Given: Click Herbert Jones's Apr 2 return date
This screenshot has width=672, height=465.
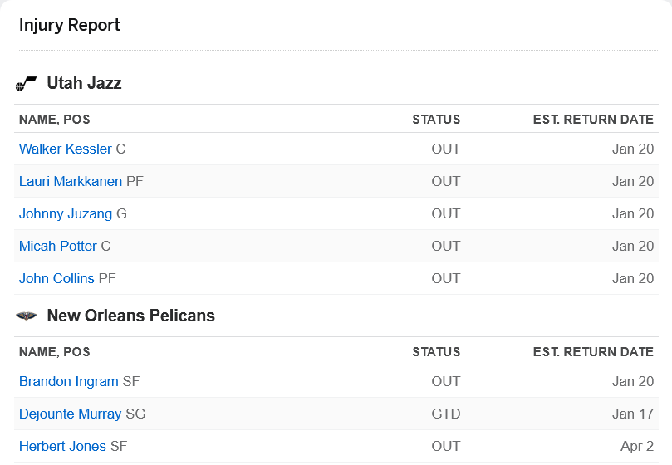Looking at the screenshot, I should [x=637, y=446].
